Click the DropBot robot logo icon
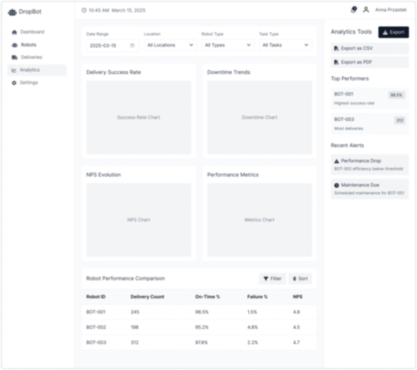The image size is (417, 370). click(12, 12)
